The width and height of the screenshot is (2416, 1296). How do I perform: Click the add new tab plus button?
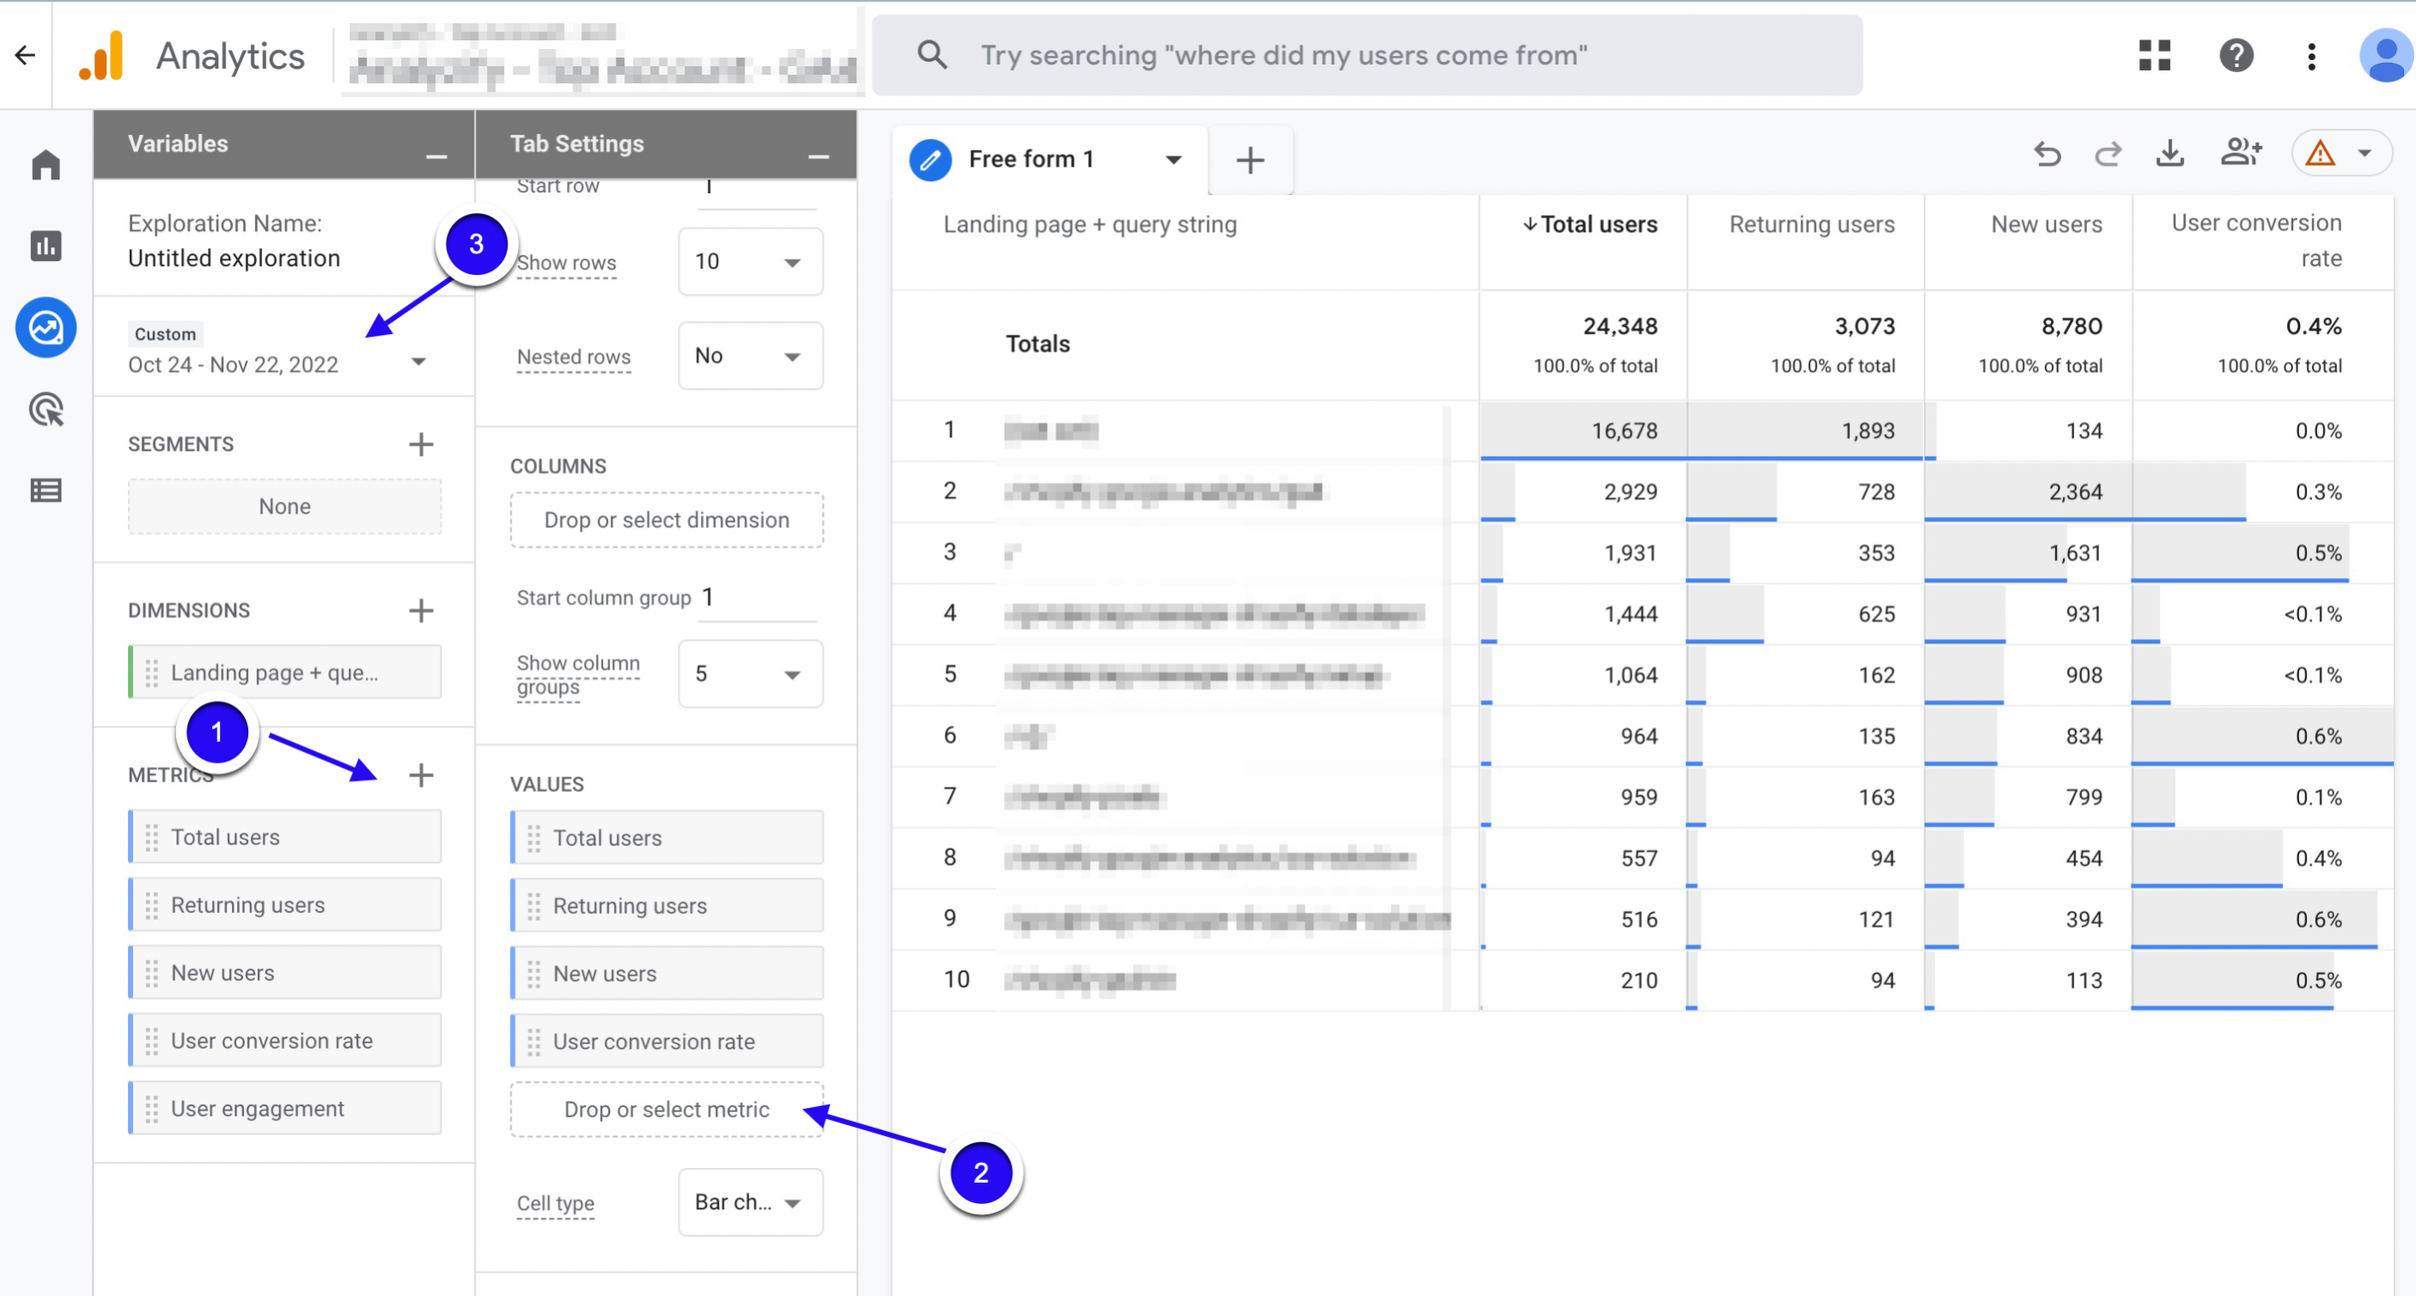[x=1250, y=158]
